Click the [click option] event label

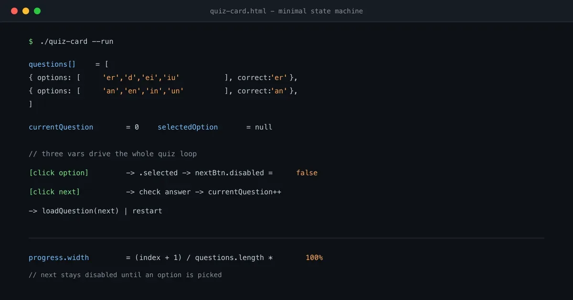(x=59, y=173)
